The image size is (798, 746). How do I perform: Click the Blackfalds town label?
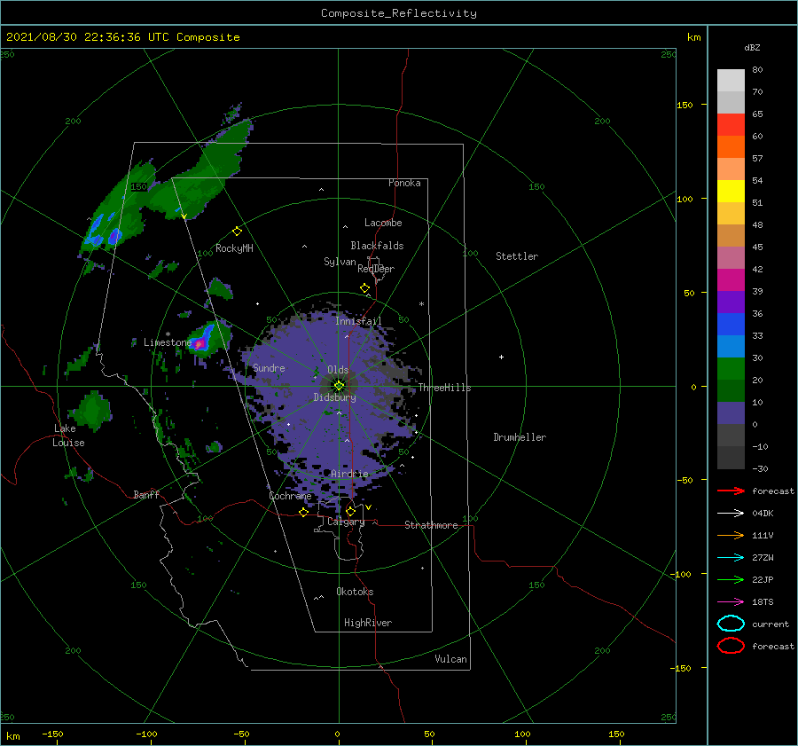(x=377, y=246)
